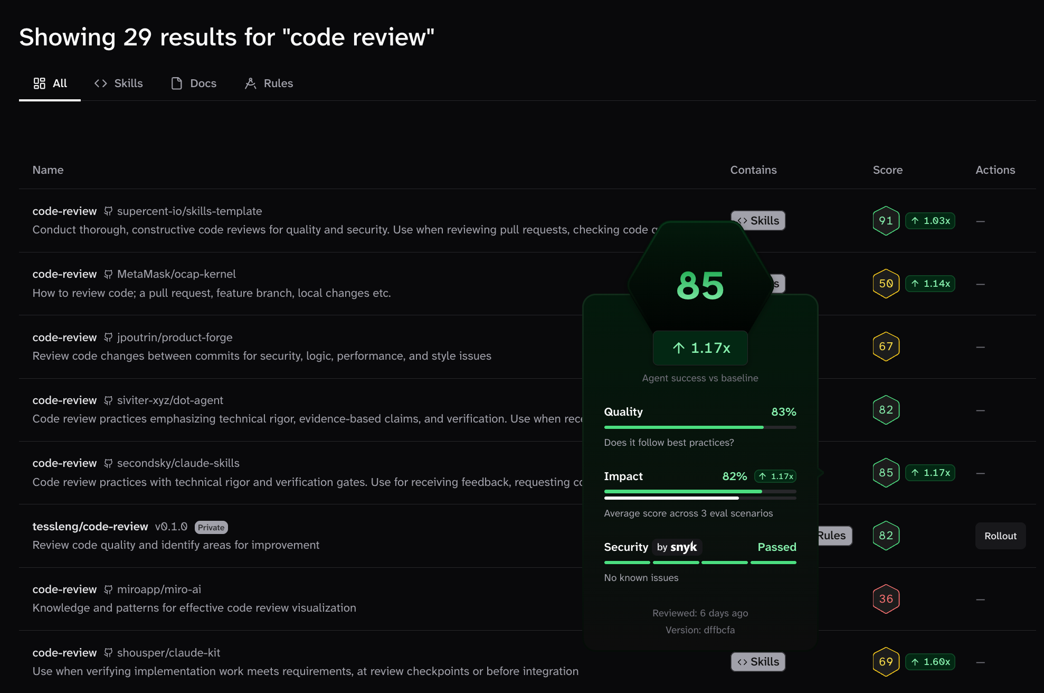Screen dimensions: 1044x693
Task: Click the yellow 50 score hexagon
Action: click(x=886, y=284)
